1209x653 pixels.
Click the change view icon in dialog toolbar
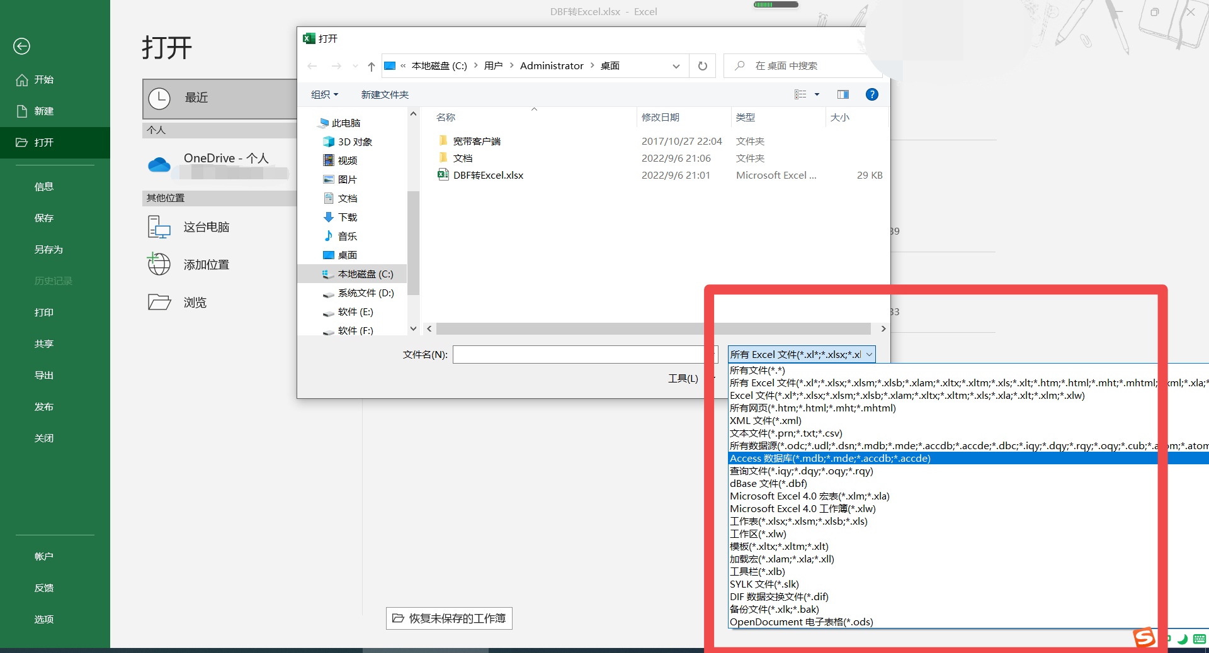[x=801, y=94]
